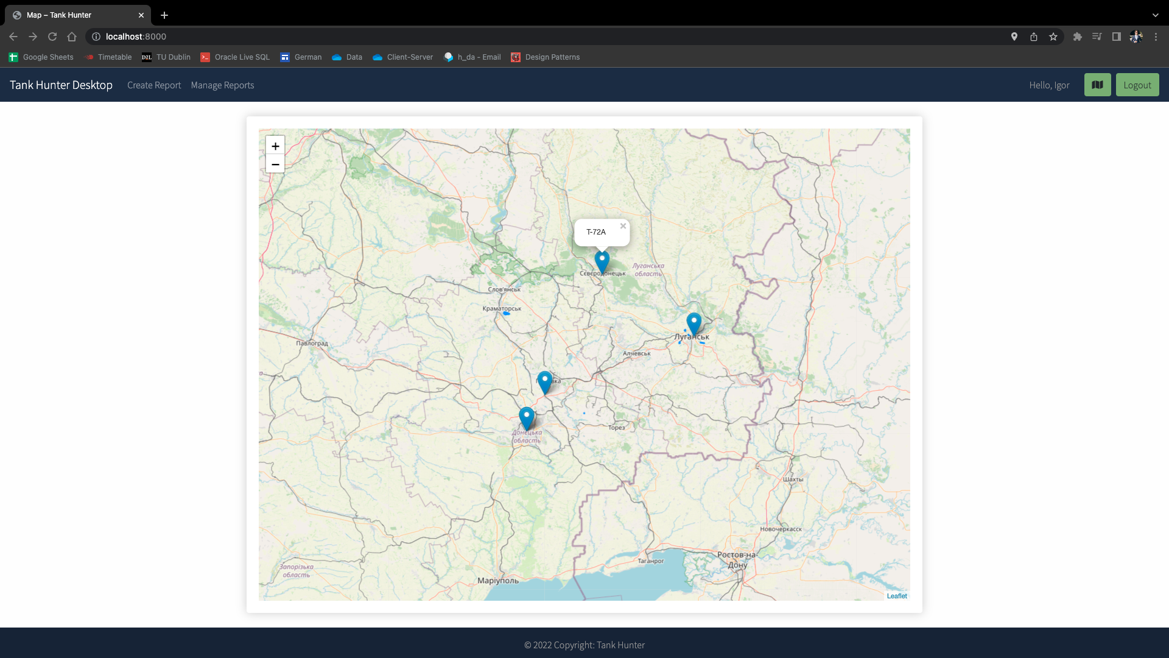The width and height of the screenshot is (1169, 658).
Task: Select the marker at Сєвєродонецьк
Action: click(x=602, y=262)
